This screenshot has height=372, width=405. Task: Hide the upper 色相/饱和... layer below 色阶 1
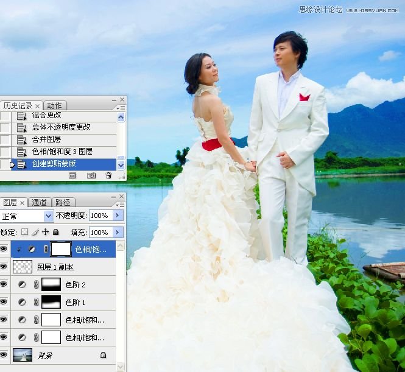4,320
